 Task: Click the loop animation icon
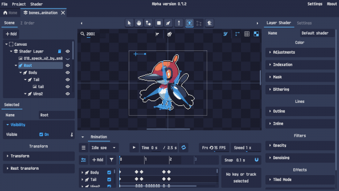click(184, 147)
